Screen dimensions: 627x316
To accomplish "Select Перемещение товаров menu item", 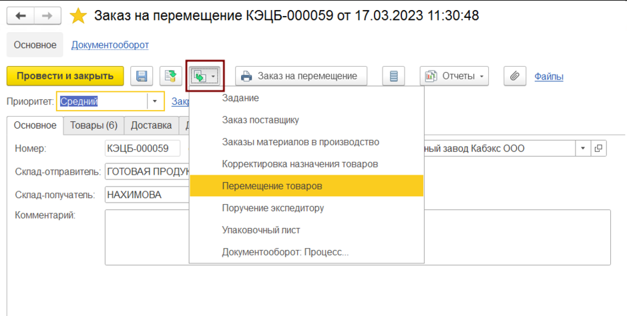I will pos(306,186).
